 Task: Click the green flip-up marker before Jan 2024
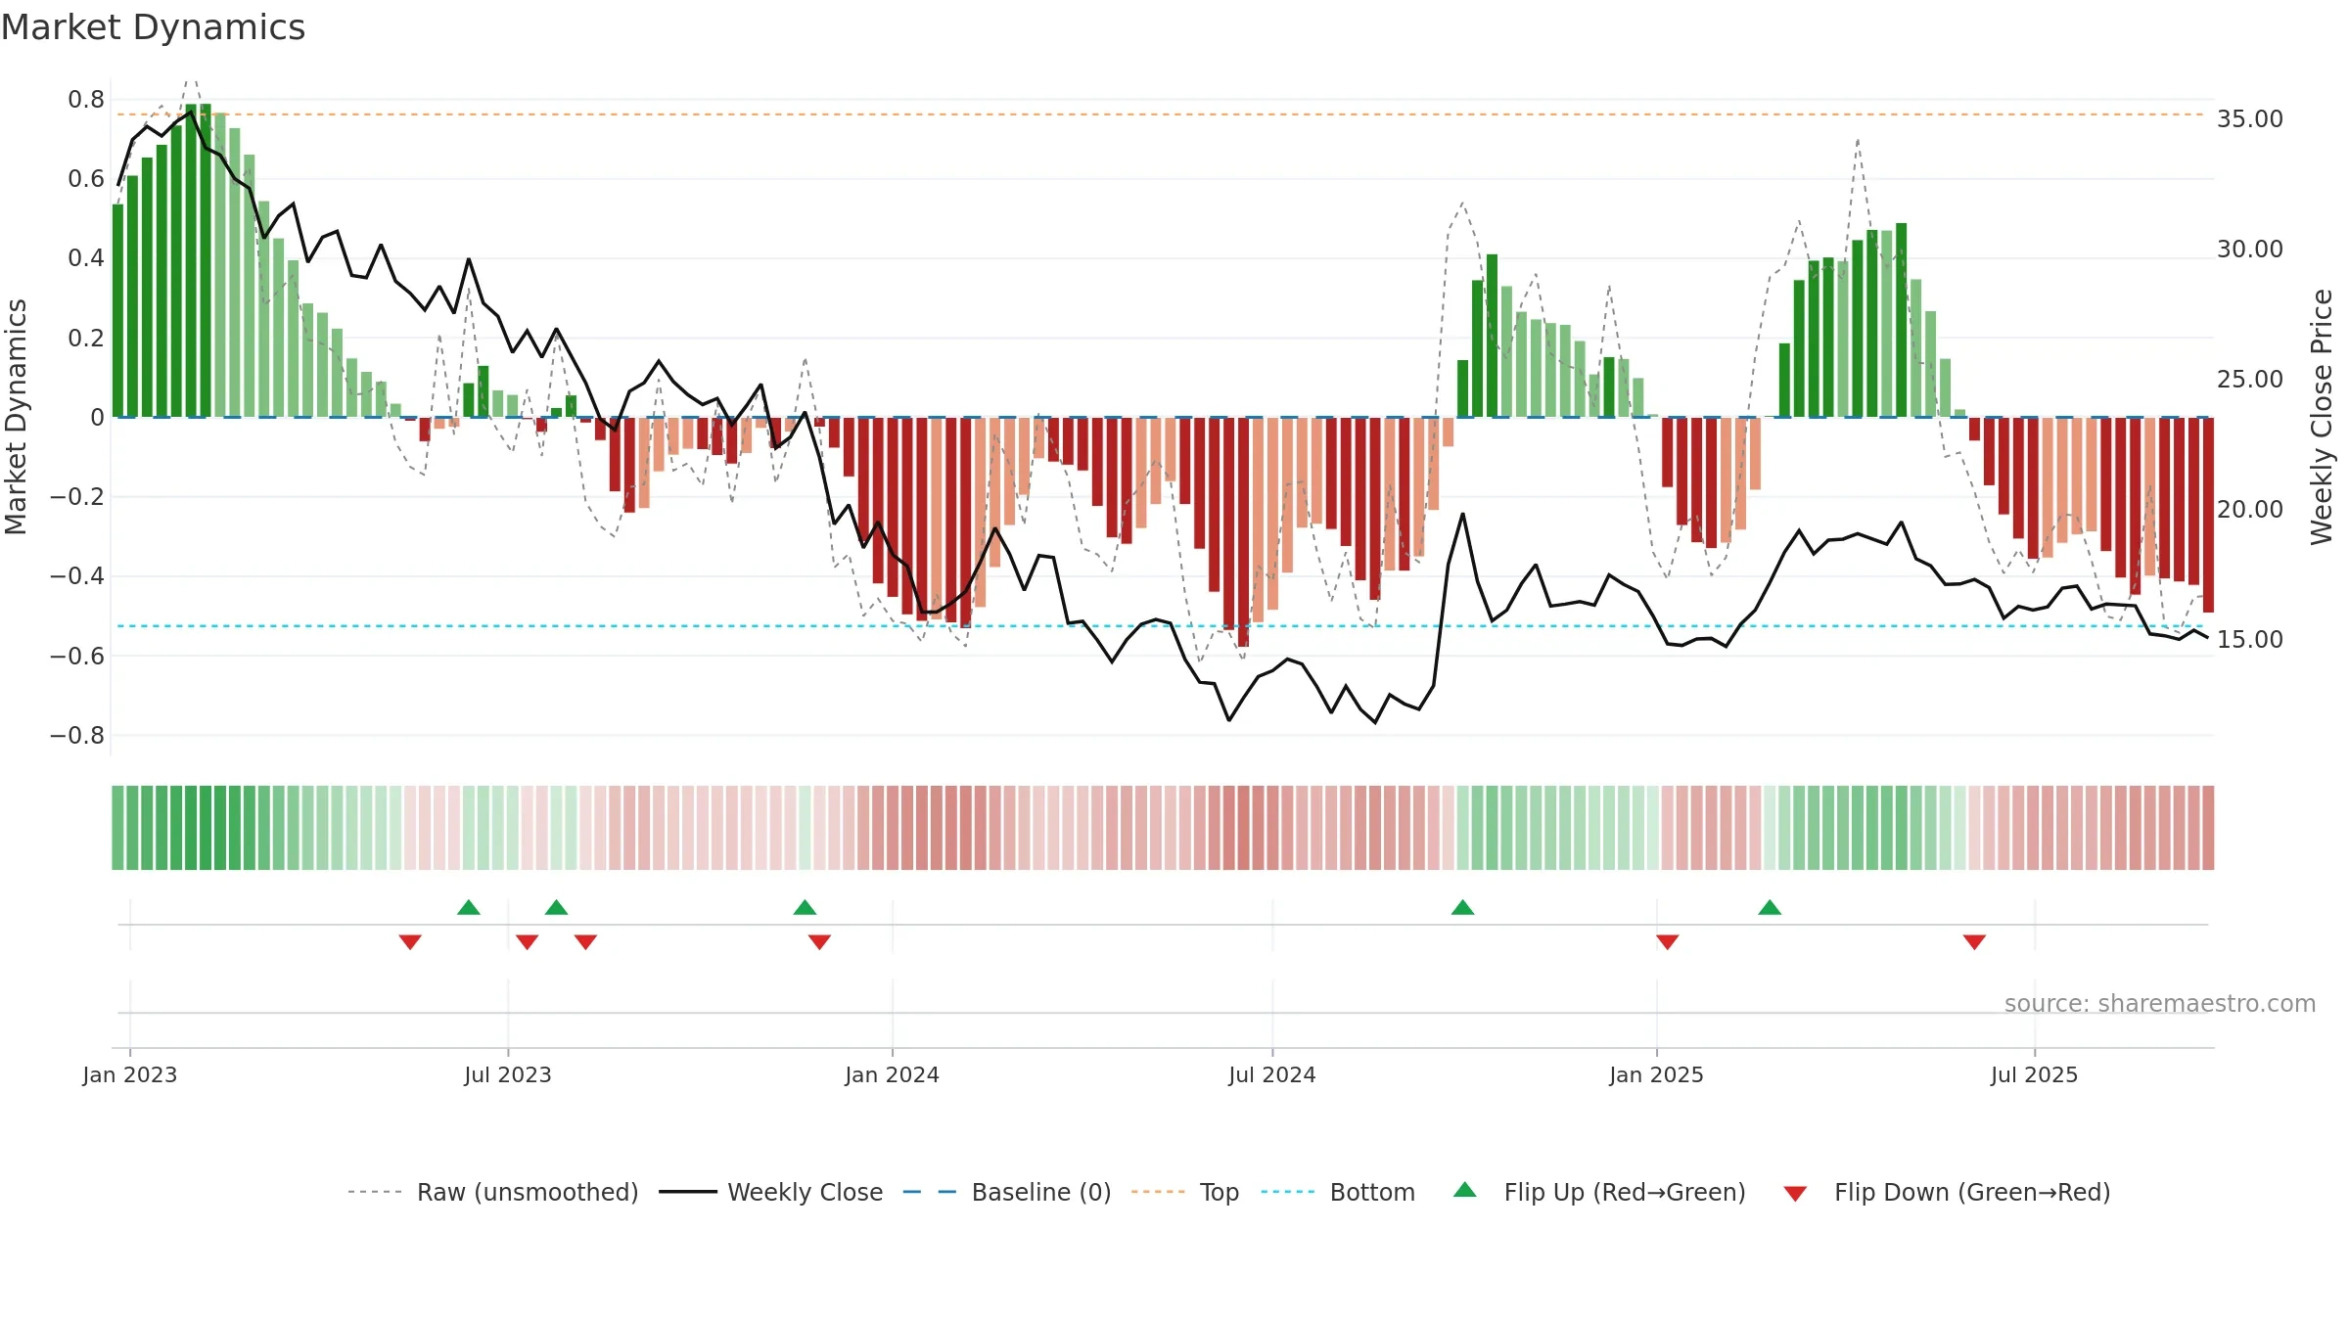[x=805, y=907]
